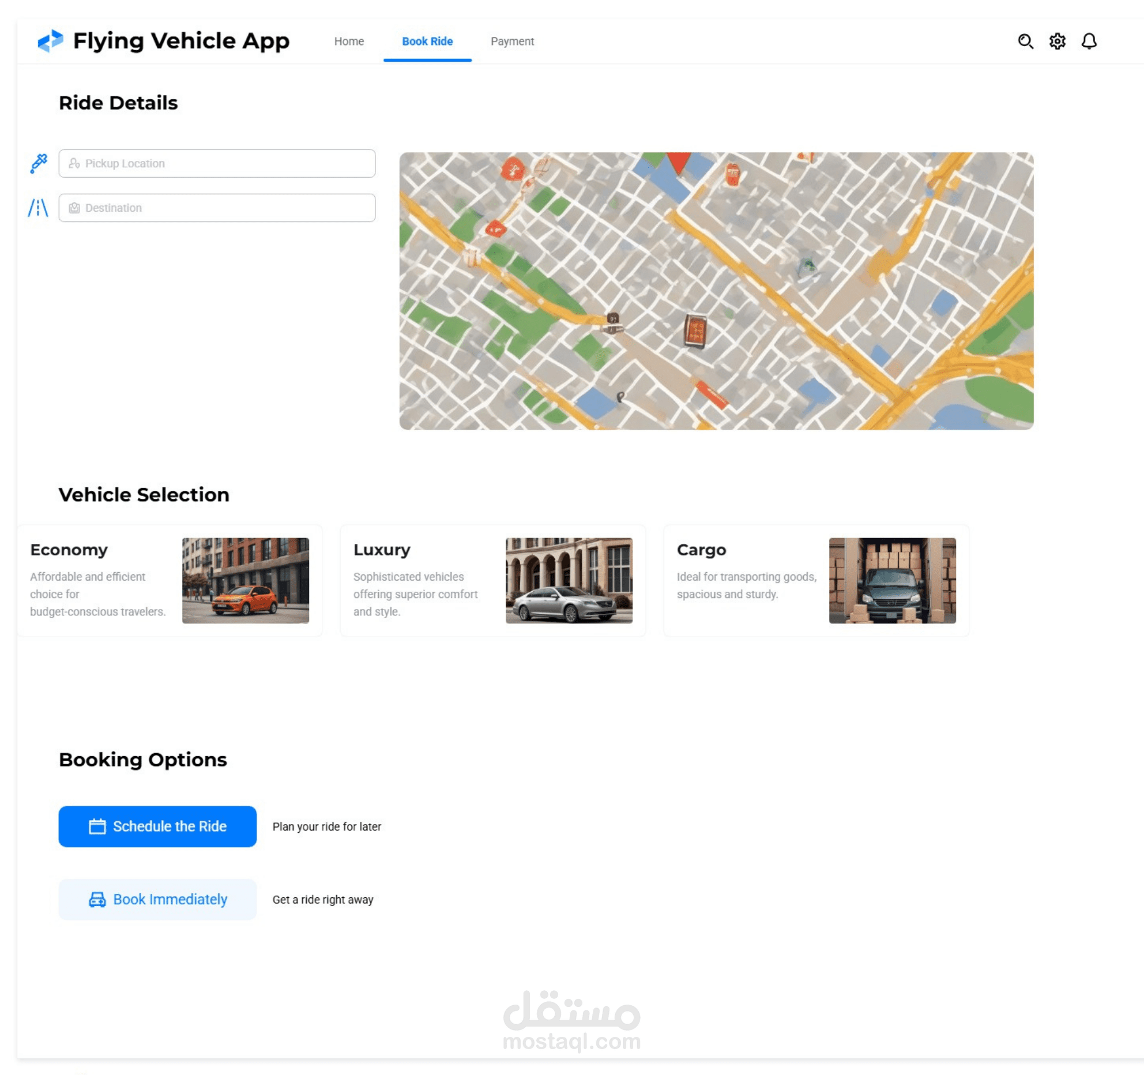Select the Book Ride tab
Image resolution: width=1144 pixels, height=1075 pixels.
click(x=427, y=42)
